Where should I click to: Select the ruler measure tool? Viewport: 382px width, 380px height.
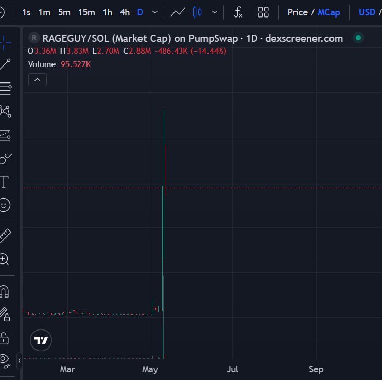coord(5,236)
